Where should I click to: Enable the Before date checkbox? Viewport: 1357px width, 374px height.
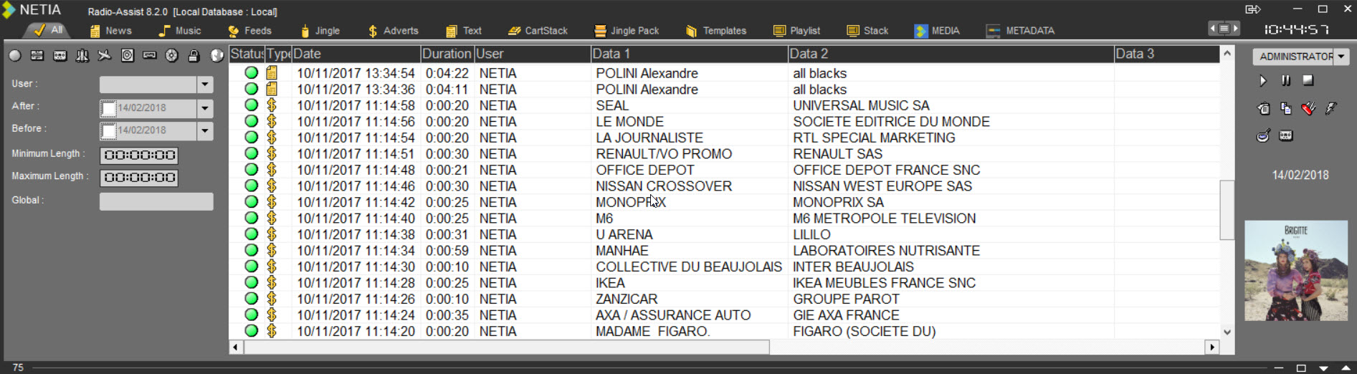point(109,130)
